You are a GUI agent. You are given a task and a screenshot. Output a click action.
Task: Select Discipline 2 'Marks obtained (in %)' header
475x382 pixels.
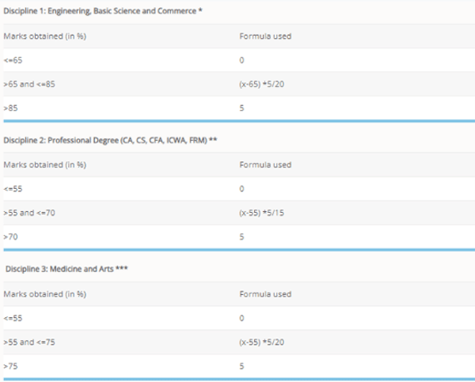(36, 165)
